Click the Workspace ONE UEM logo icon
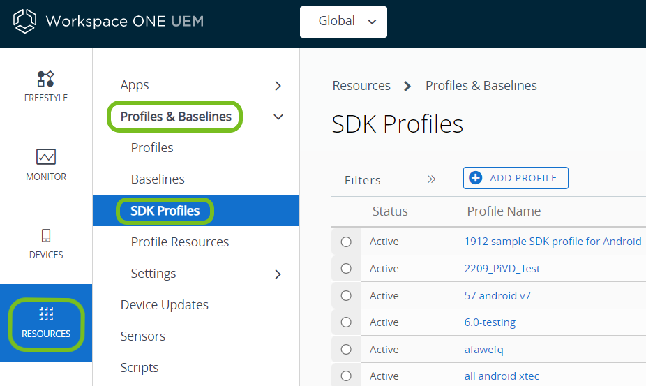 (x=24, y=21)
